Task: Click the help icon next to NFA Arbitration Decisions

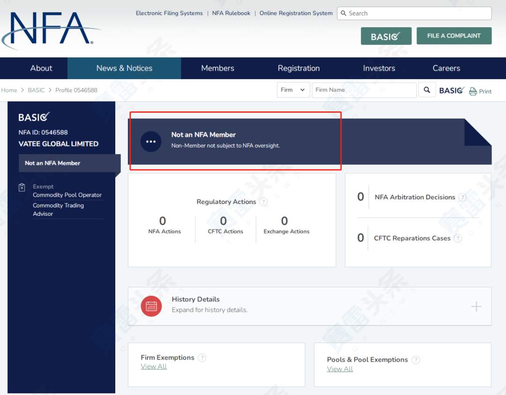Action: (x=462, y=197)
